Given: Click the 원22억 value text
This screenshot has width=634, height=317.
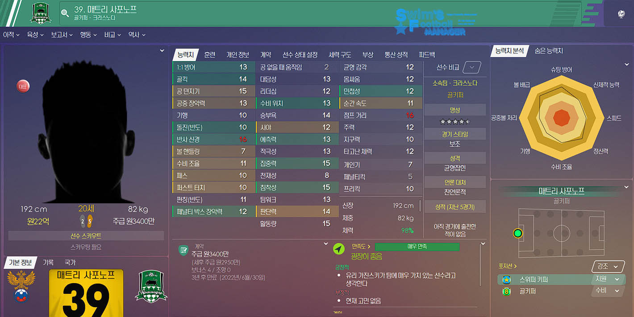Looking at the screenshot, I should coord(38,221).
